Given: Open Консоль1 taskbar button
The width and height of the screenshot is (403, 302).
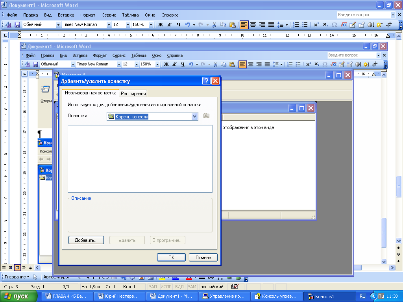Looking at the screenshot, I should pyautogui.click(x=330, y=296).
